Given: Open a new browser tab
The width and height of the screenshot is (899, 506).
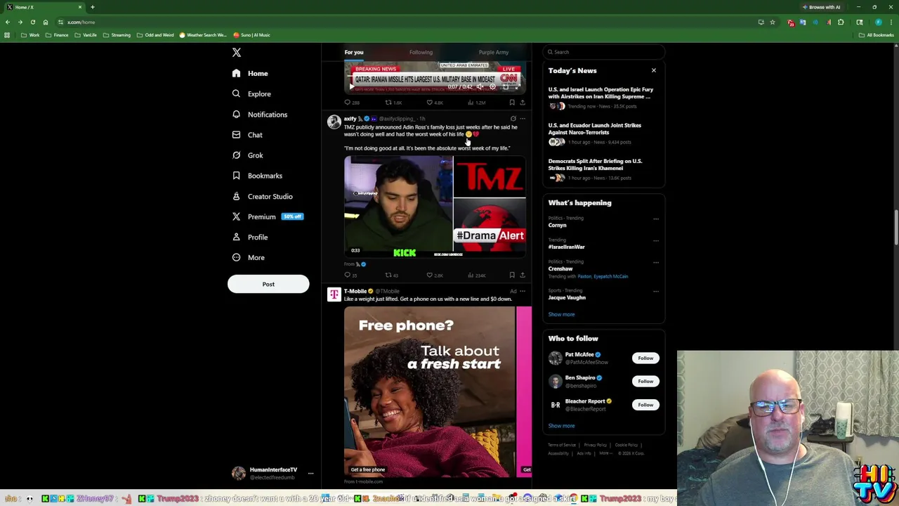Looking at the screenshot, I should (x=92, y=7).
